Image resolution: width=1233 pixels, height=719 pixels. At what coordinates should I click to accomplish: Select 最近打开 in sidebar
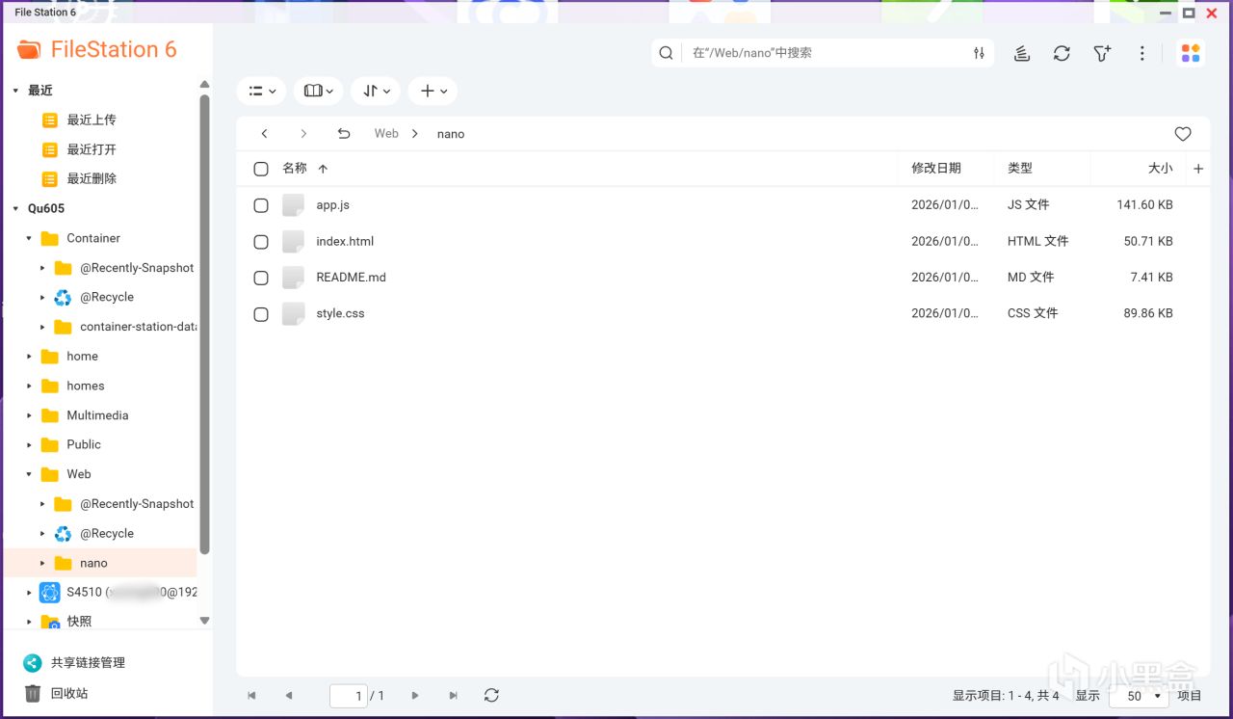pyautogui.click(x=92, y=149)
